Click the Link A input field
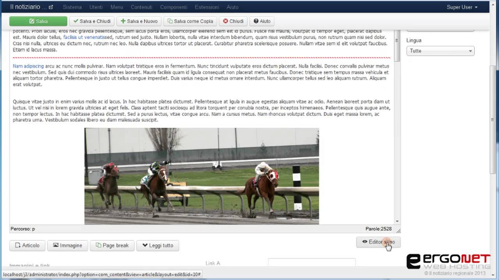This screenshot has width=499, height=280. click(312, 263)
